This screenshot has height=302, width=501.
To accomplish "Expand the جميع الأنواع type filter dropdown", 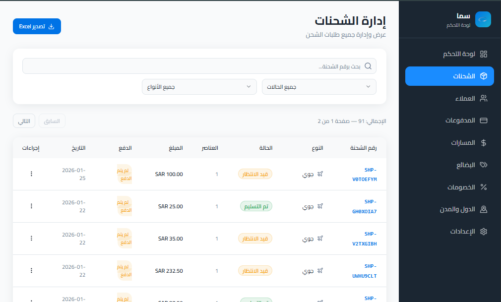I will point(198,87).
